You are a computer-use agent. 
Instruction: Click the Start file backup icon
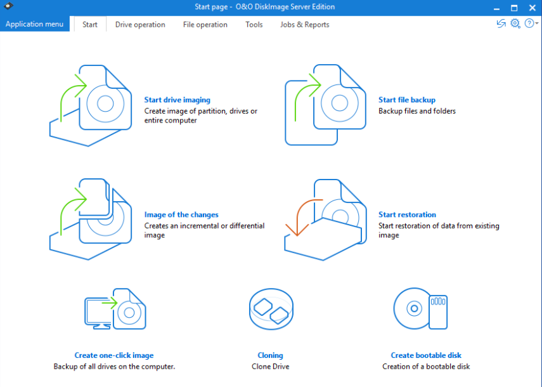[325, 105]
